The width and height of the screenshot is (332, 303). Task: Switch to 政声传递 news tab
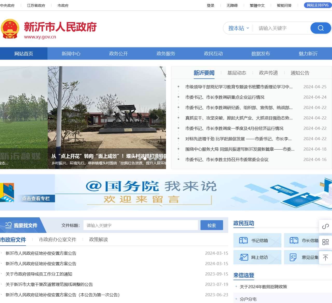268,73
